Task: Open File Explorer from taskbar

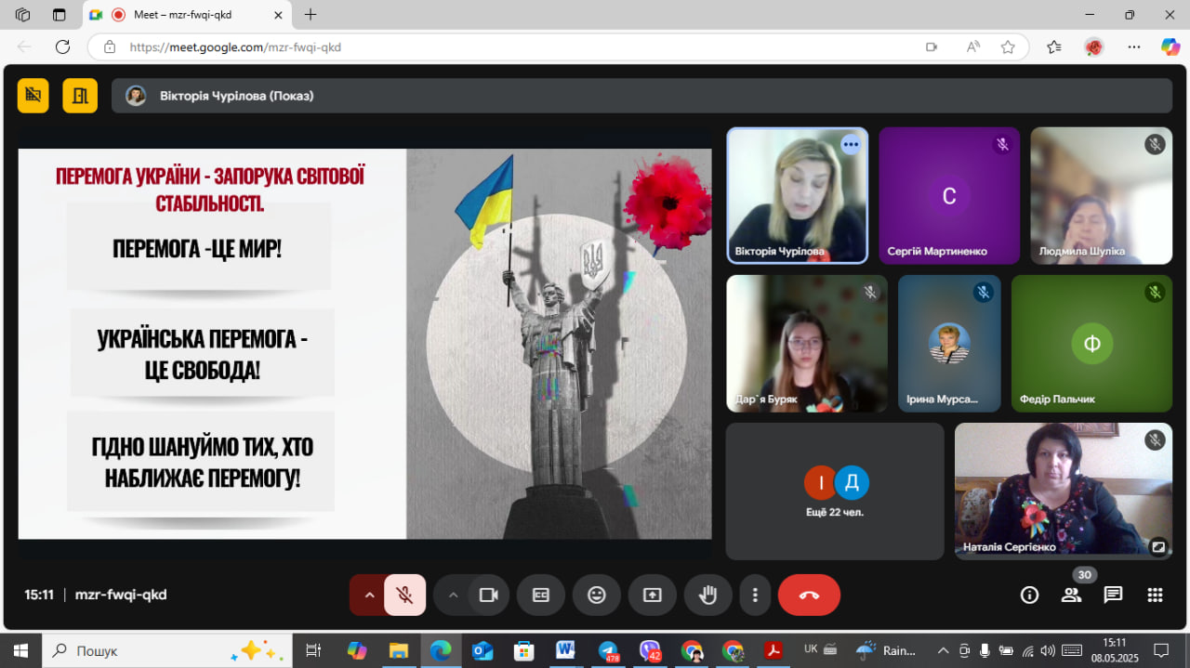Action: (399, 650)
